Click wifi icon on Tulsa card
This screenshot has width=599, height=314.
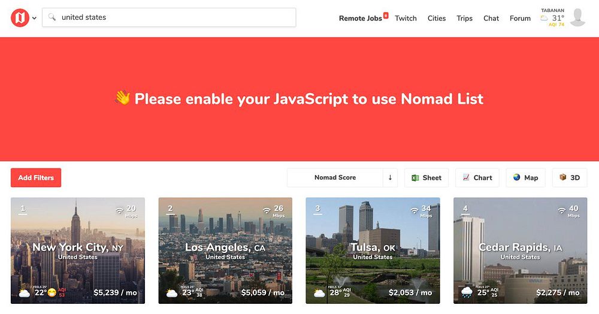tap(415, 210)
